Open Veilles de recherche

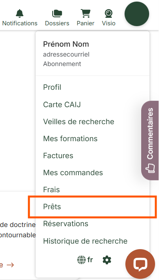[79, 121]
